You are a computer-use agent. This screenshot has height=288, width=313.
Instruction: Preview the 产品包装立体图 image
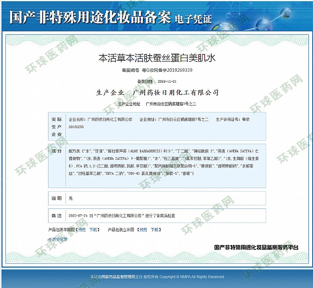[x=144, y=230]
